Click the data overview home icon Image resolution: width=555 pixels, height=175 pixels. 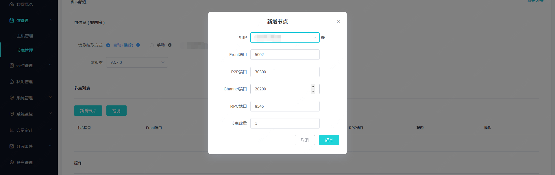tap(12, 4)
